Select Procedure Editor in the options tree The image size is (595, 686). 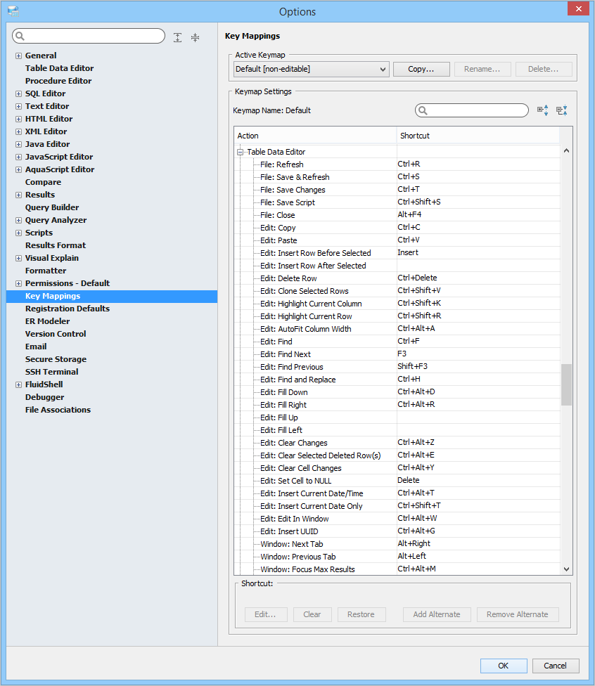pyautogui.click(x=58, y=81)
